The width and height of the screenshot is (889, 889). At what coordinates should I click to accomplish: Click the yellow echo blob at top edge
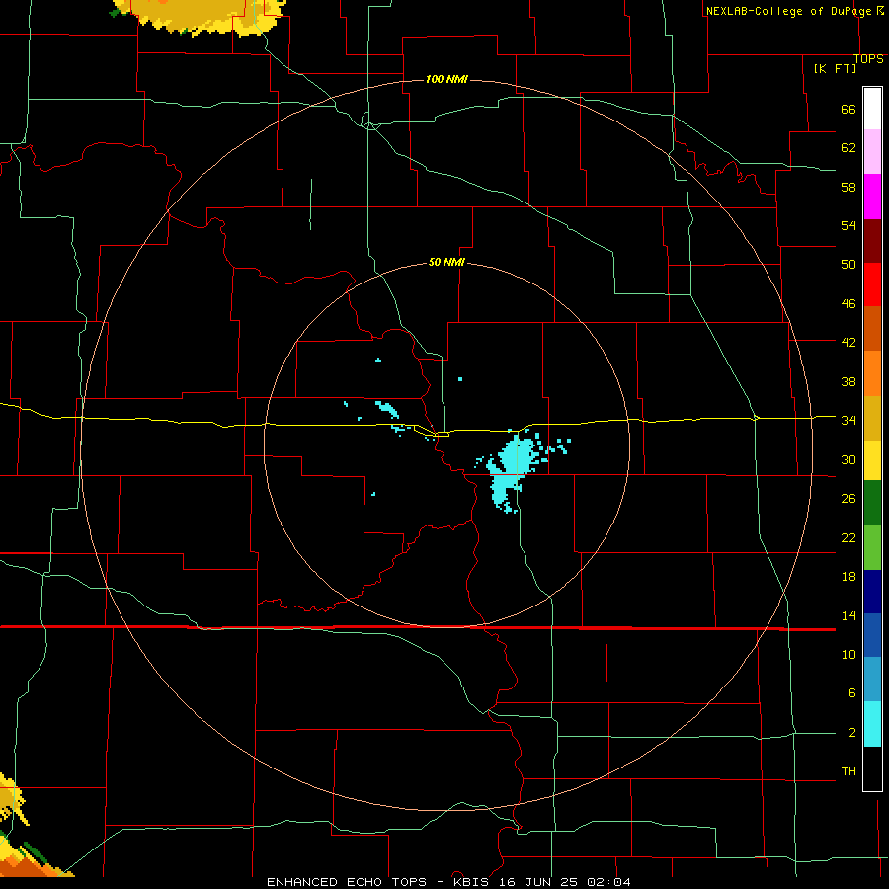click(199, 16)
